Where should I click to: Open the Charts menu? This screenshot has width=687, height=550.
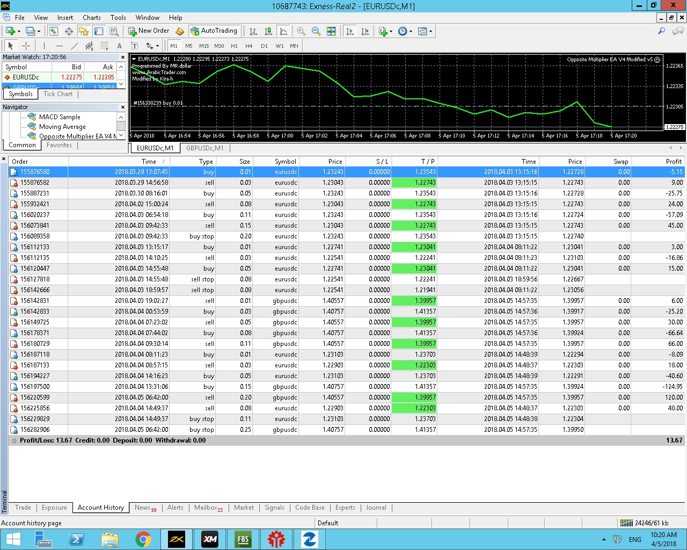[x=91, y=18]
